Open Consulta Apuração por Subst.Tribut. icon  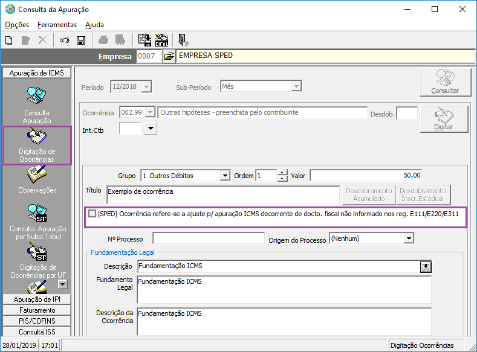click(37, 222)
